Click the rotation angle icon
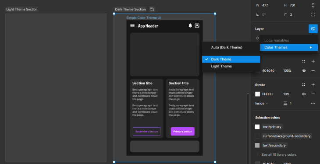Image resolution: width=320 pixels, height=164 pixels. tap(258, 15)
